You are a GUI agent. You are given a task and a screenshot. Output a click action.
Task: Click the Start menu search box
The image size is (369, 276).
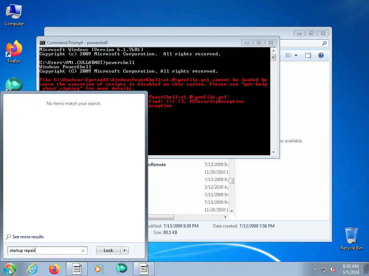tap(47, 250)
